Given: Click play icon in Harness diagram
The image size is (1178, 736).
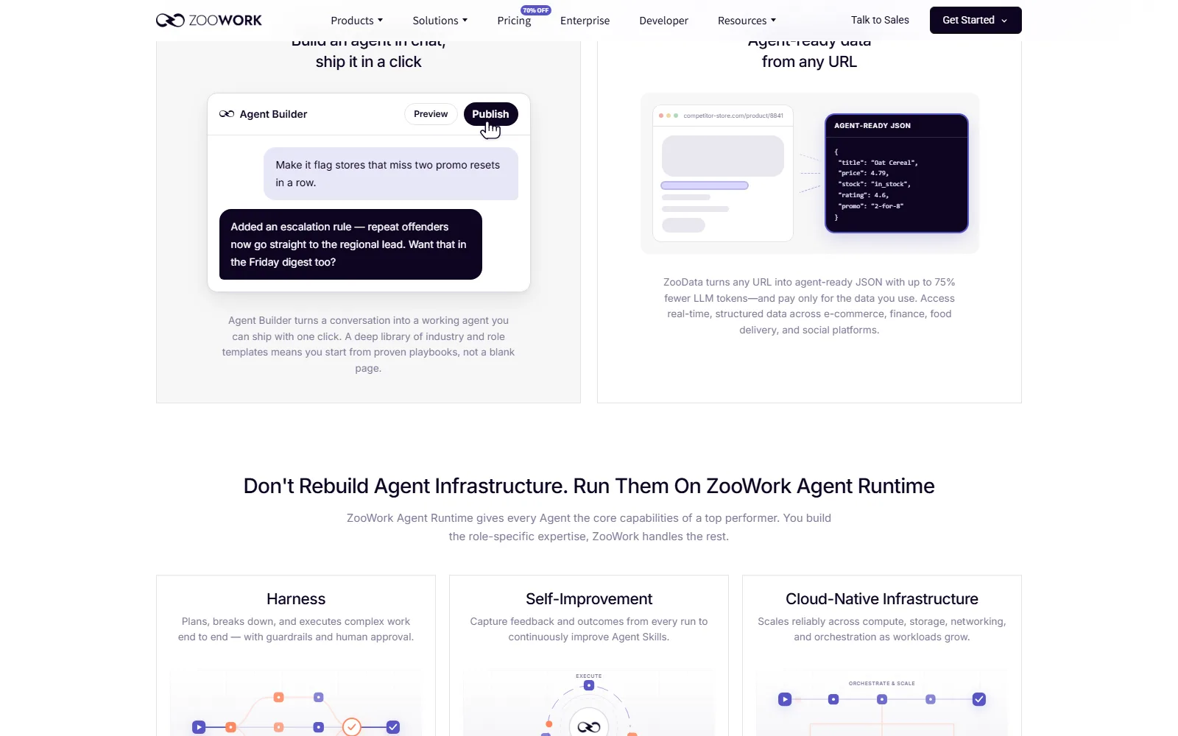Looking at the screenshot, I should (x=199, y=727).
